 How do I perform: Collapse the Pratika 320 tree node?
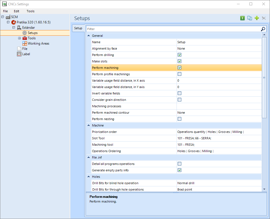(8, 22)
